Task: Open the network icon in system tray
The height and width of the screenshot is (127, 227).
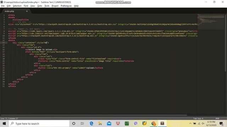Action: [199, 123]
